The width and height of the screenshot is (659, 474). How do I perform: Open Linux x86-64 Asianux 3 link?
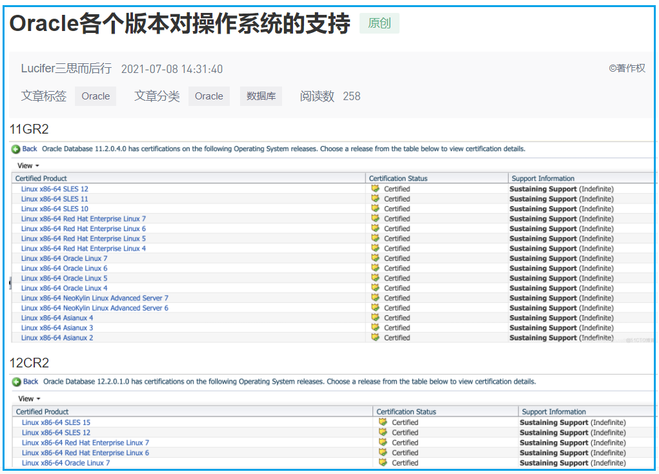point(57,327)
